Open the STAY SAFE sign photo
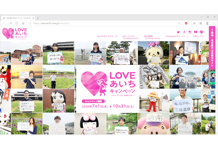 coord(58,124)
